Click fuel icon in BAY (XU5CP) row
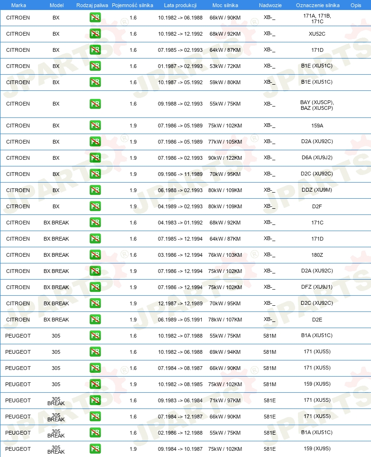The width and height of the screenshot is (371, 457). [95, 104]
